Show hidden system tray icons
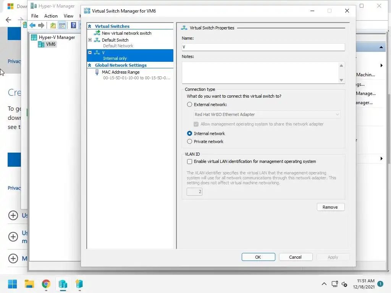391x293 pixels. 324,284
